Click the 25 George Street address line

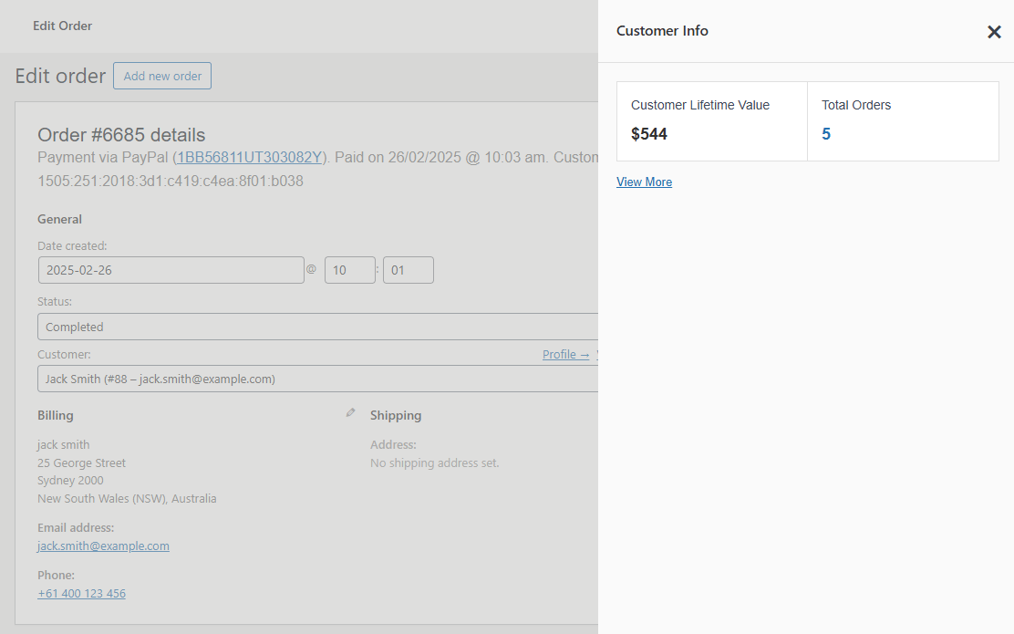pyautogui.click(x=81, y=463)
